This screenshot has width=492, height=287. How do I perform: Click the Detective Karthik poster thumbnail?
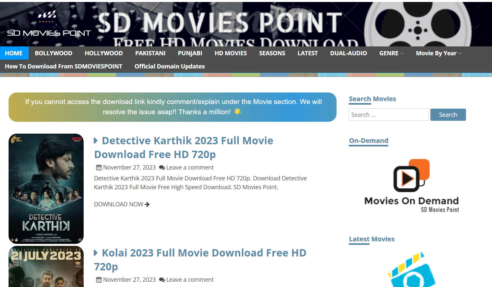[x=46, y=189]
